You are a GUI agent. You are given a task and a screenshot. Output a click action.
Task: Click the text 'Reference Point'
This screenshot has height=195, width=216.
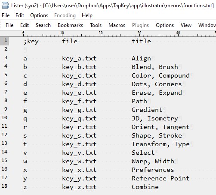pos(160,178)
